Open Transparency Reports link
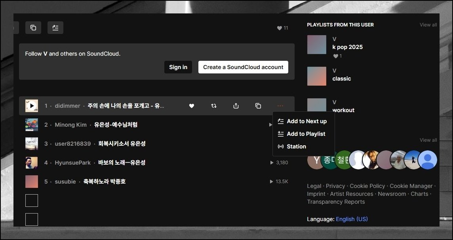 [336, 202]
